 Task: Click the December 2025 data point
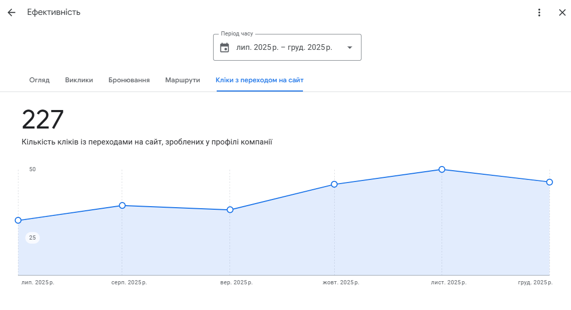pos(549,182)
